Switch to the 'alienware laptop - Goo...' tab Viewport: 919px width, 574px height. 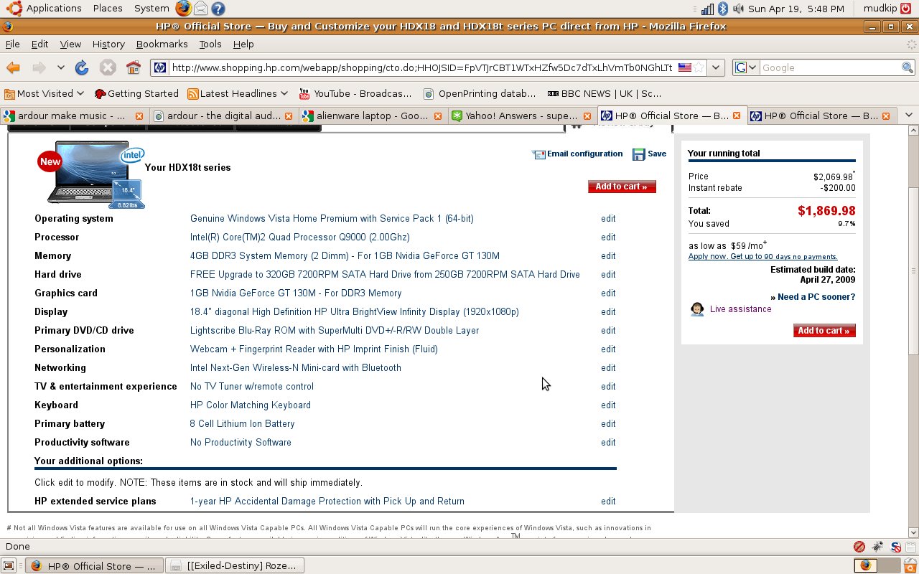372,116
